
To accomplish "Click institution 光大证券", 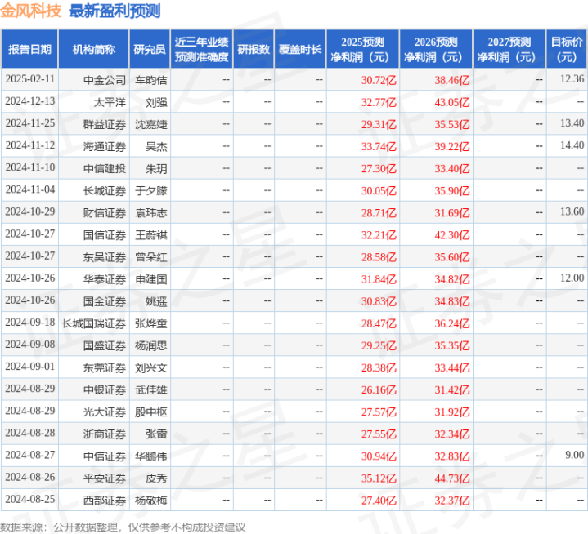I will point(105,412).
